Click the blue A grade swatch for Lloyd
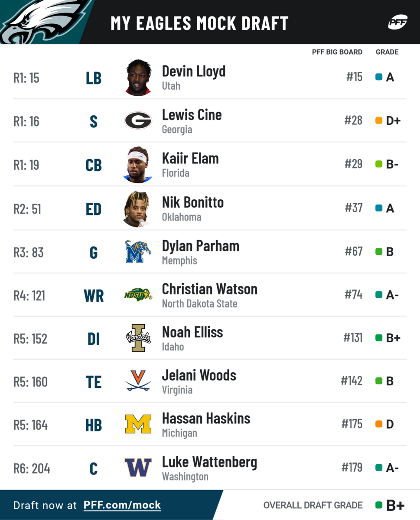This screenshot has width=420, height=520. click(379, 77)
